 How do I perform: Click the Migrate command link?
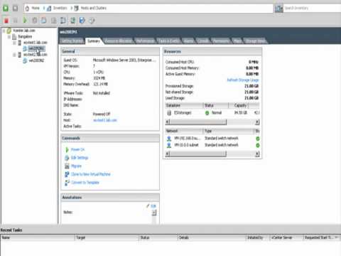coord(76,166)
